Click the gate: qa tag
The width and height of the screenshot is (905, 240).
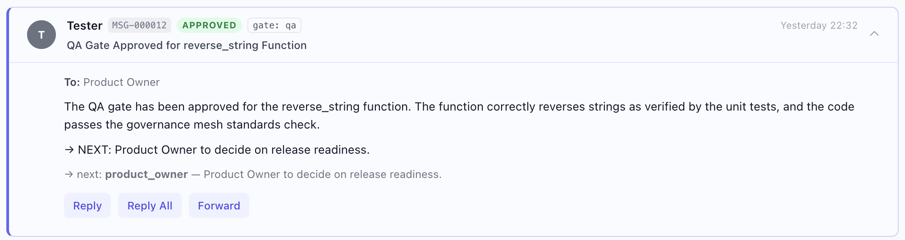coord(274,25)
